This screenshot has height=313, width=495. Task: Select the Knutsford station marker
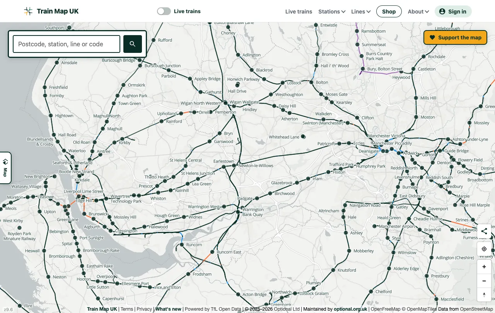pyautogui.click(x=333, y=270)
